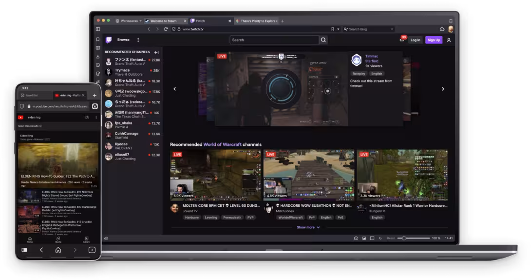Expand the bookmark dropdown arrow in address bar
This screenshot has height=280, width=531.
tap(339, 29)
